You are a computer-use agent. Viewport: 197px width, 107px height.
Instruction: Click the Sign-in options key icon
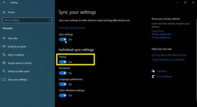pos(4,55)
